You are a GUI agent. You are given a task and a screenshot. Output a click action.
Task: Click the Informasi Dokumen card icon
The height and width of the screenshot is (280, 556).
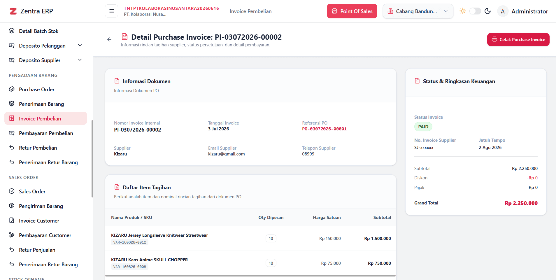tap(117, 81)
